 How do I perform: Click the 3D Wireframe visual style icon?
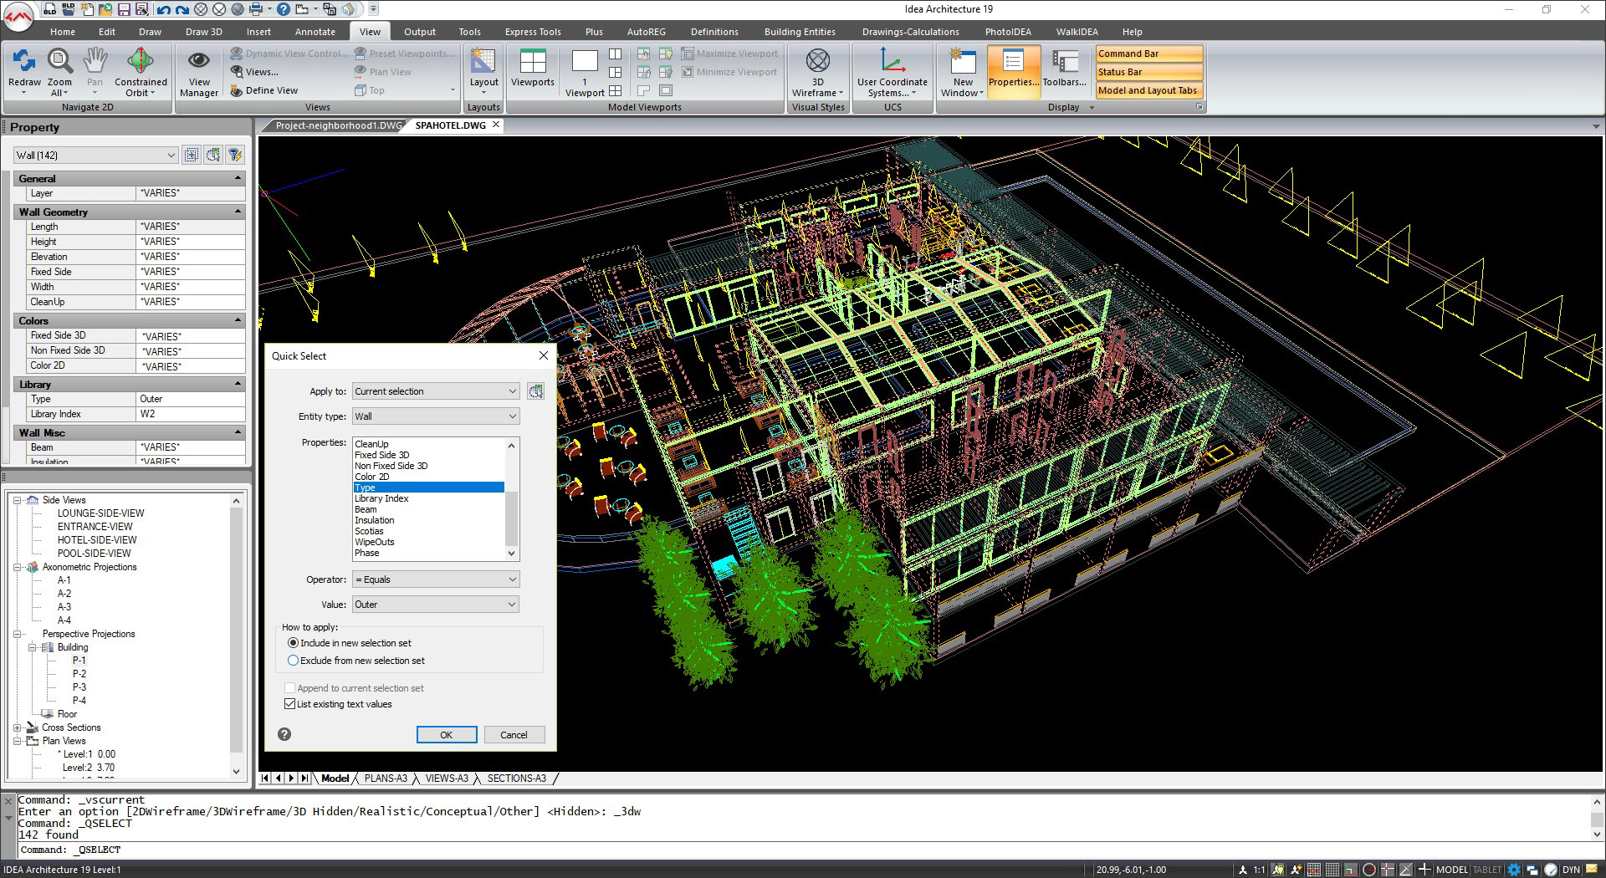(818, 60)
